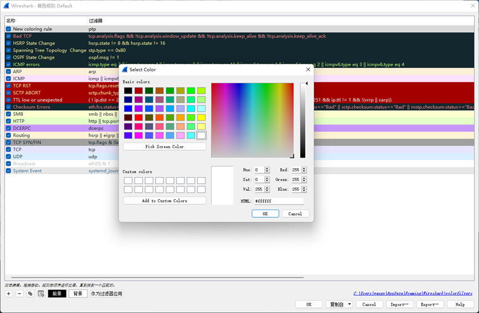The width and height of the screenshot is (479, 313).
Task: Click the Red value input field
Action: pos(296,170)
